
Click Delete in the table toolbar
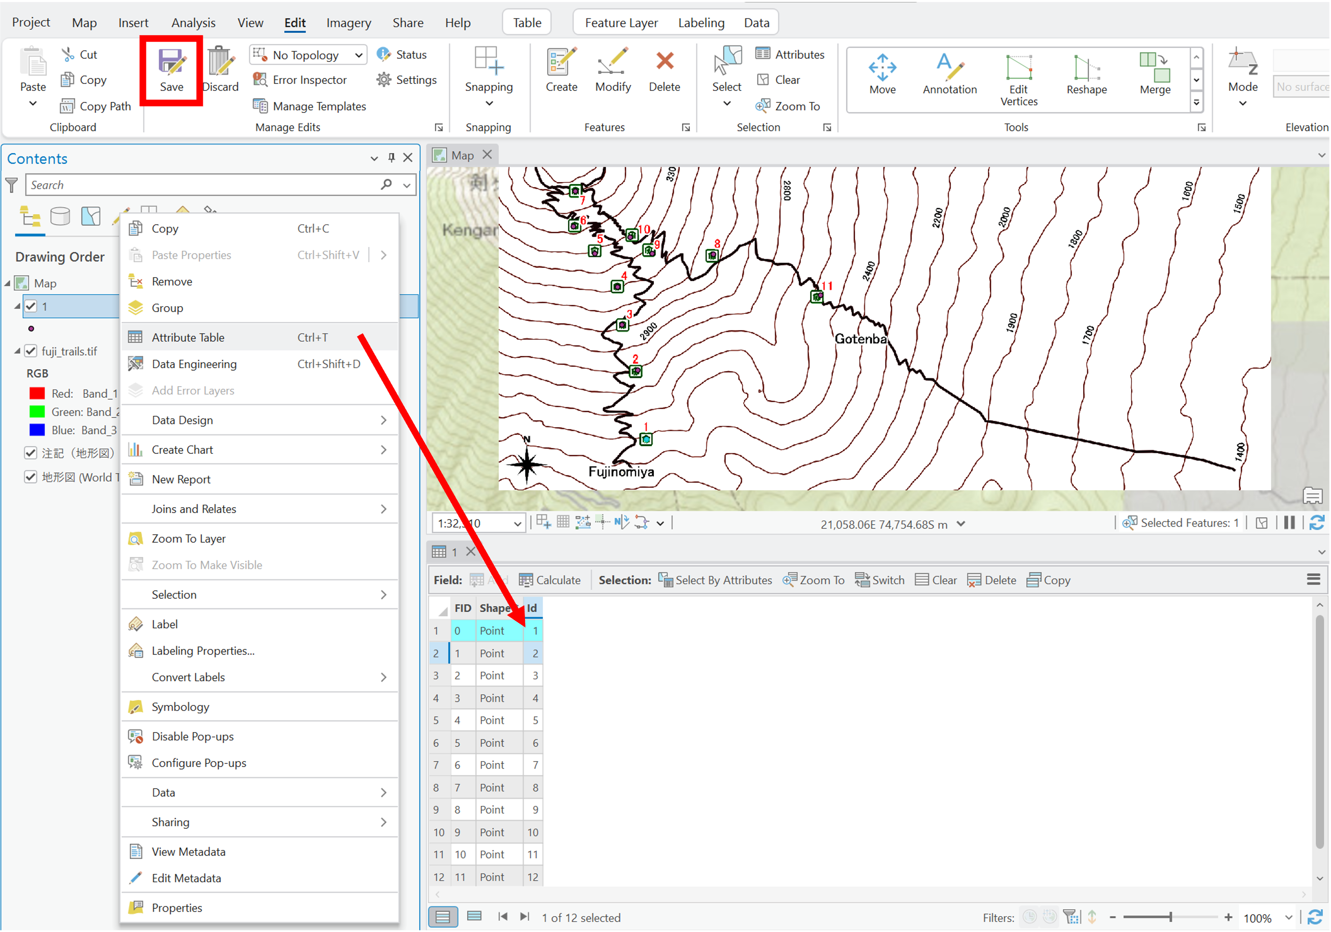[991, 580]
